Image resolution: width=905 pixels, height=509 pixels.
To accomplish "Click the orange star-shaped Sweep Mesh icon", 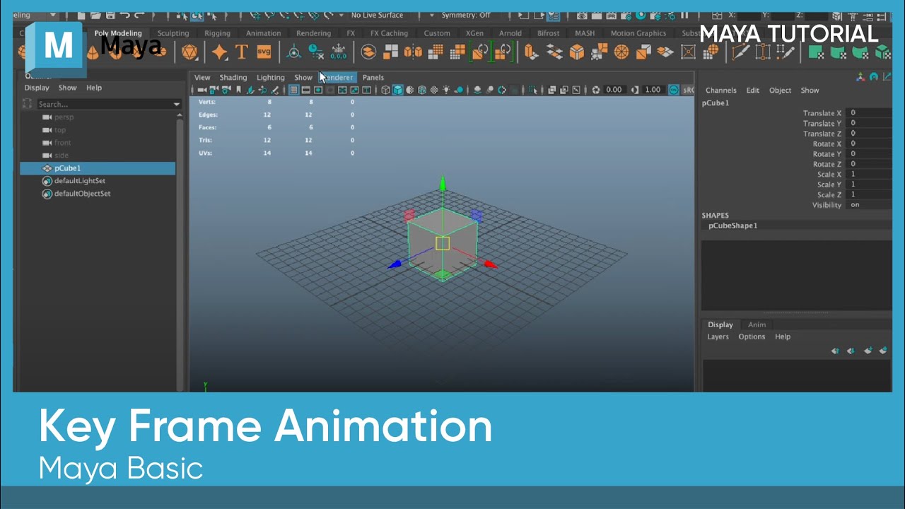I will (x=220, y=52).
